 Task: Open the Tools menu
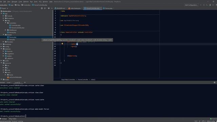coord(36,2)
